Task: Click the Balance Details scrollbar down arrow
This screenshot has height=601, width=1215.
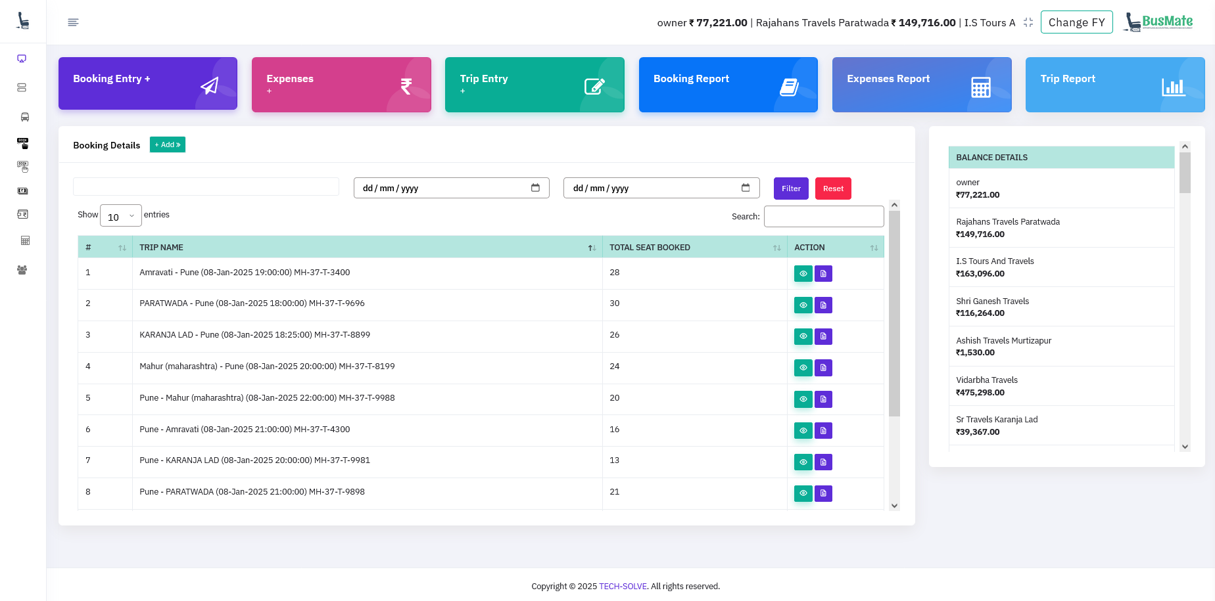Action: pos(1185,447)
